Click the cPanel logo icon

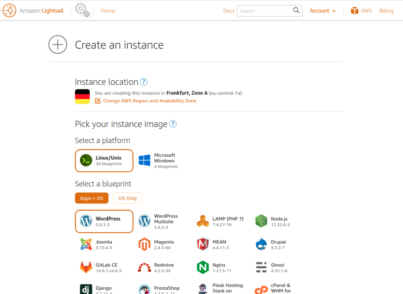click(x=261, y=290)
